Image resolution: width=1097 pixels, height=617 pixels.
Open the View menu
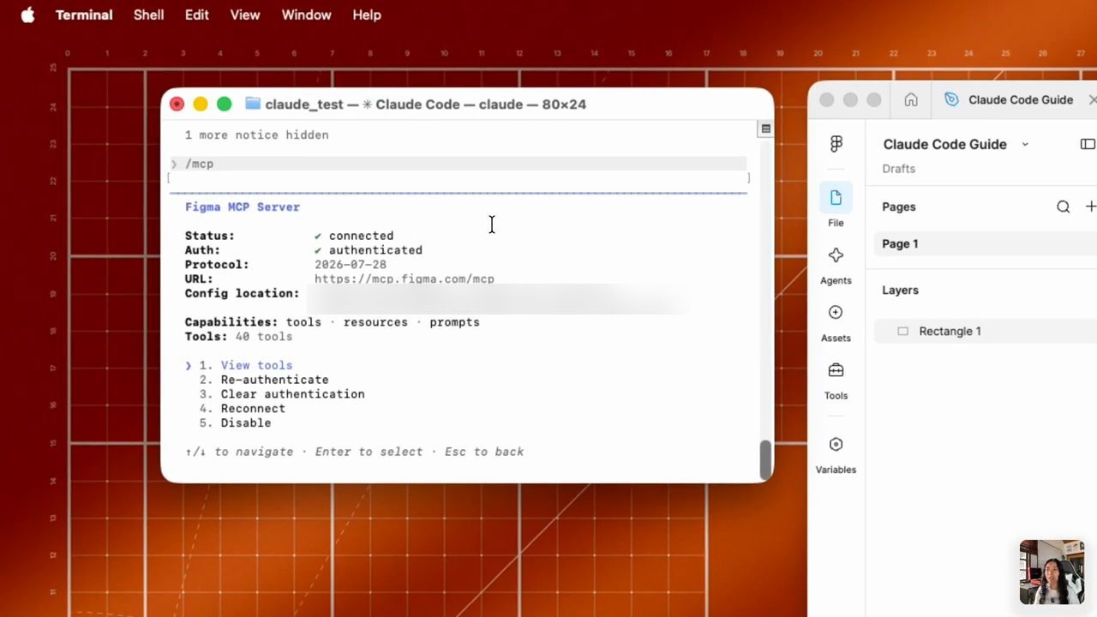pos(245,15)
